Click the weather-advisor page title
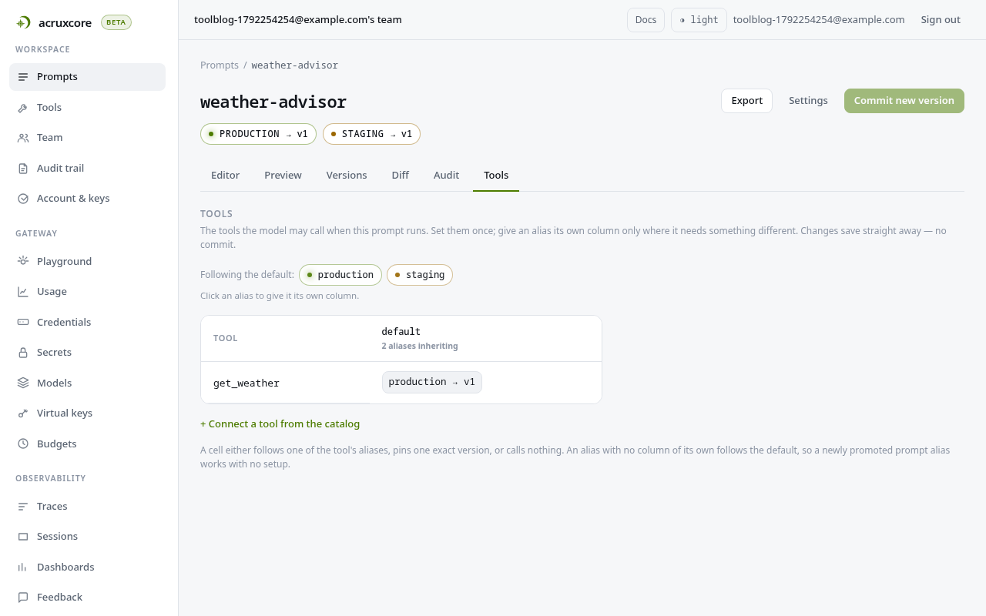 [273, 102]
